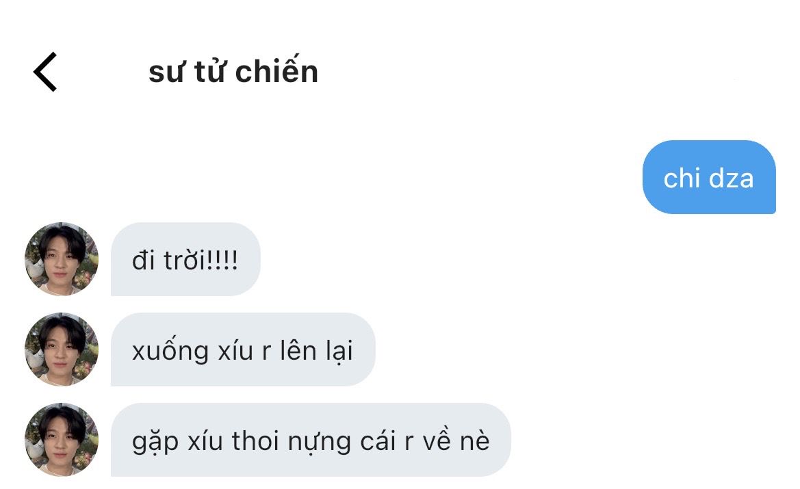Go back using the left arrow
The width and height of the screenshot is (800, 489).
(45, 72)
